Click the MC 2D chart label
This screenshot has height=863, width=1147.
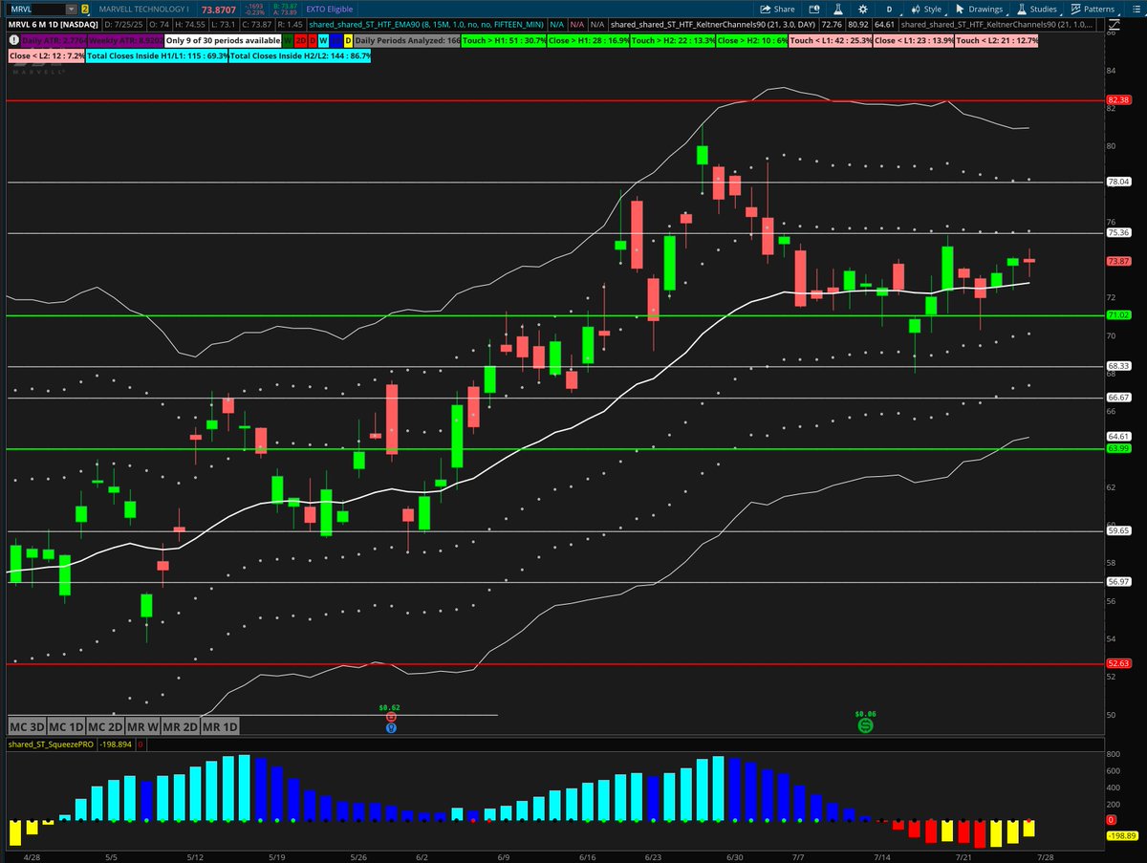click(x=103, y=726)
